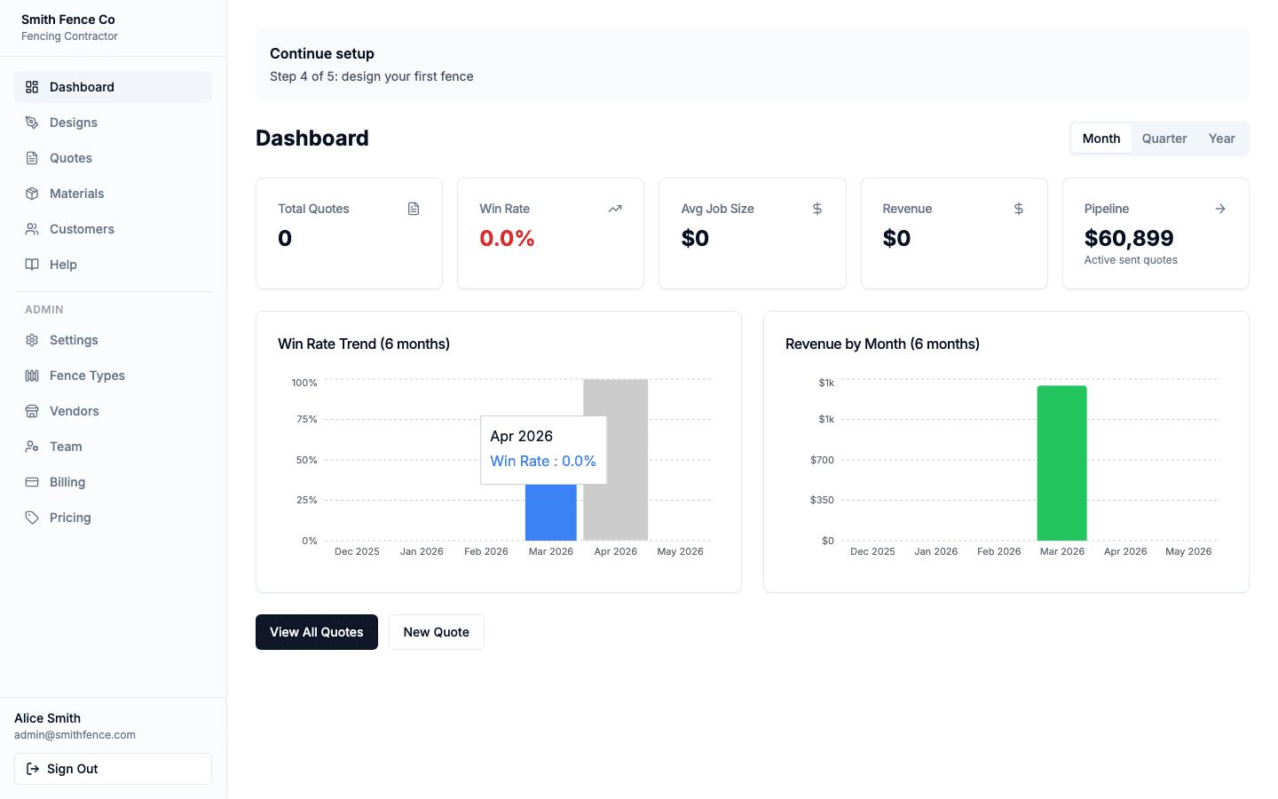
Task: Click the Win Rate 0.0% value
Action: pos(507,238)
